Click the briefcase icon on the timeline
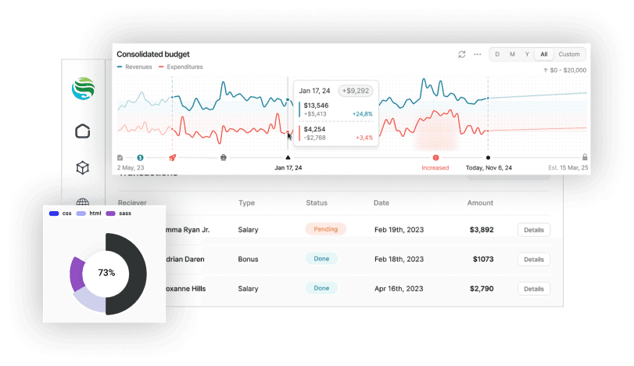This screenshot has height=366, width=634. 224,157
